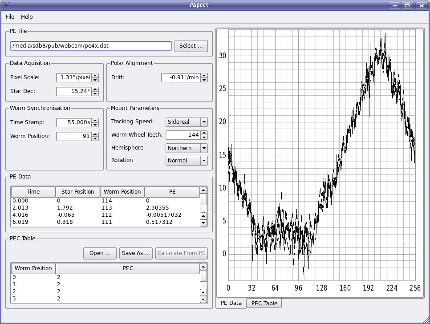Click the window resize grip corner
Screen dimensions: 430x324
tap(426, 320)
